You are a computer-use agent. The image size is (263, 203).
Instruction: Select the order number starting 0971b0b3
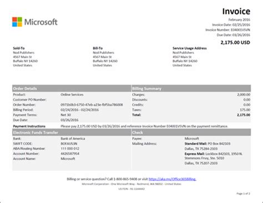pyautogui.click(x=92, y=105)
